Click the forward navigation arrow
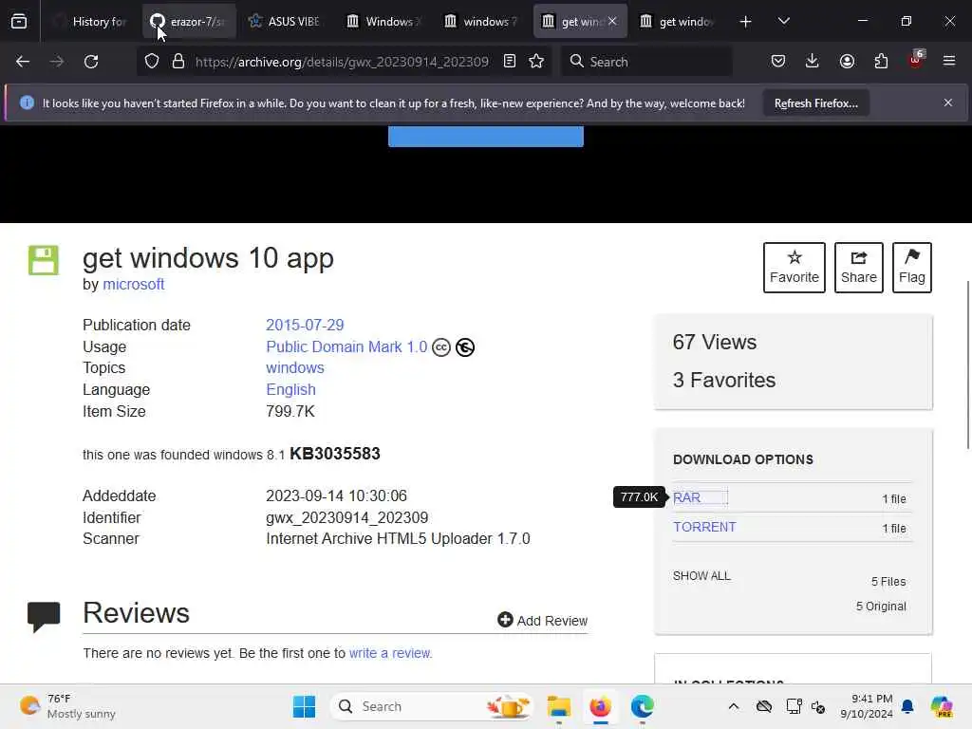 pos(56,62)
